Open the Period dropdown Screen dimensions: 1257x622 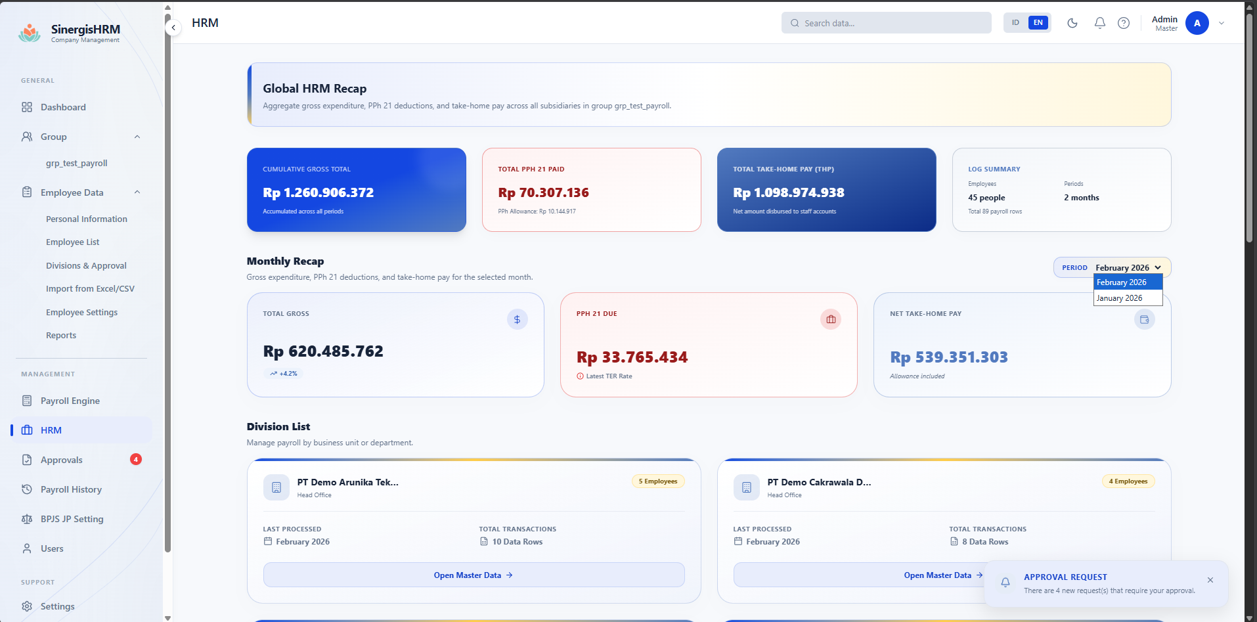pos(1128,267)
